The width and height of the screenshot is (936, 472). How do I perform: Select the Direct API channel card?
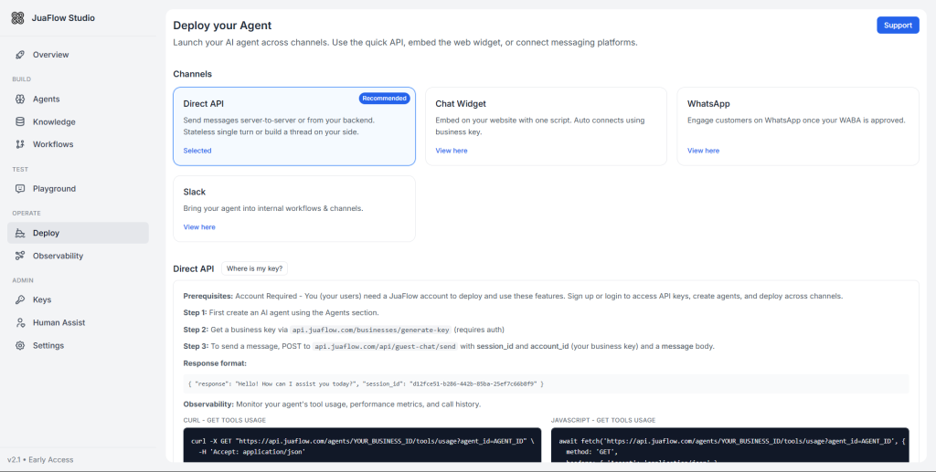click(293, 126)
